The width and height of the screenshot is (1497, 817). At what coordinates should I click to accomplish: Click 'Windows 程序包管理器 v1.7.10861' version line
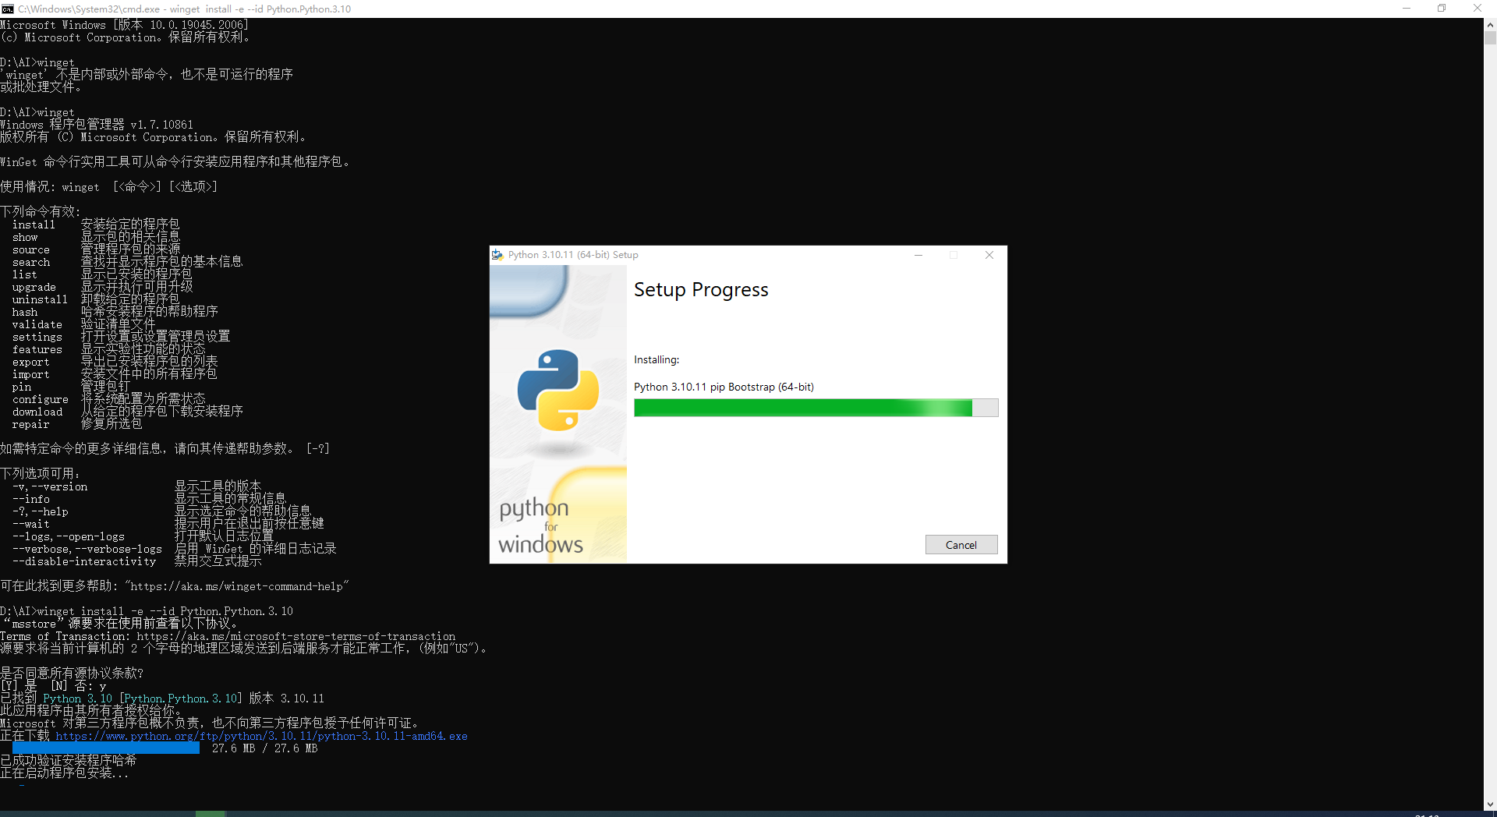[97, 125]
